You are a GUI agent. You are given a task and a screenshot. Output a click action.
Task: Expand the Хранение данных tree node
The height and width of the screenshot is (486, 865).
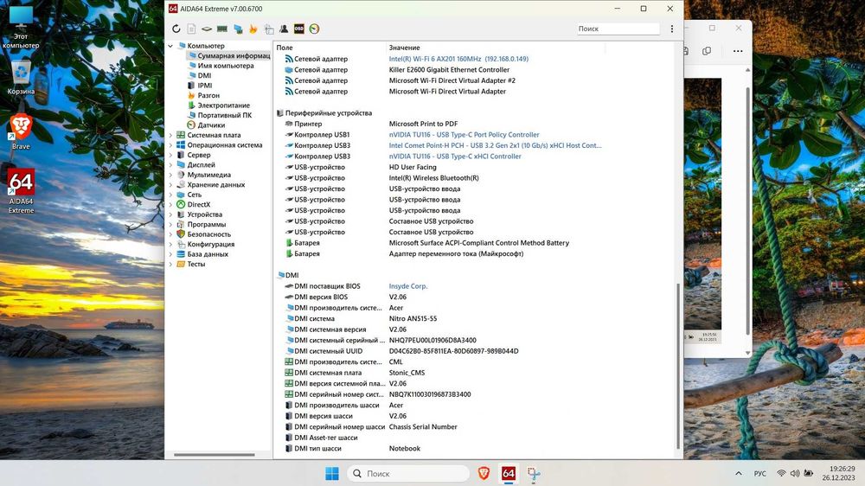[171, 185]
